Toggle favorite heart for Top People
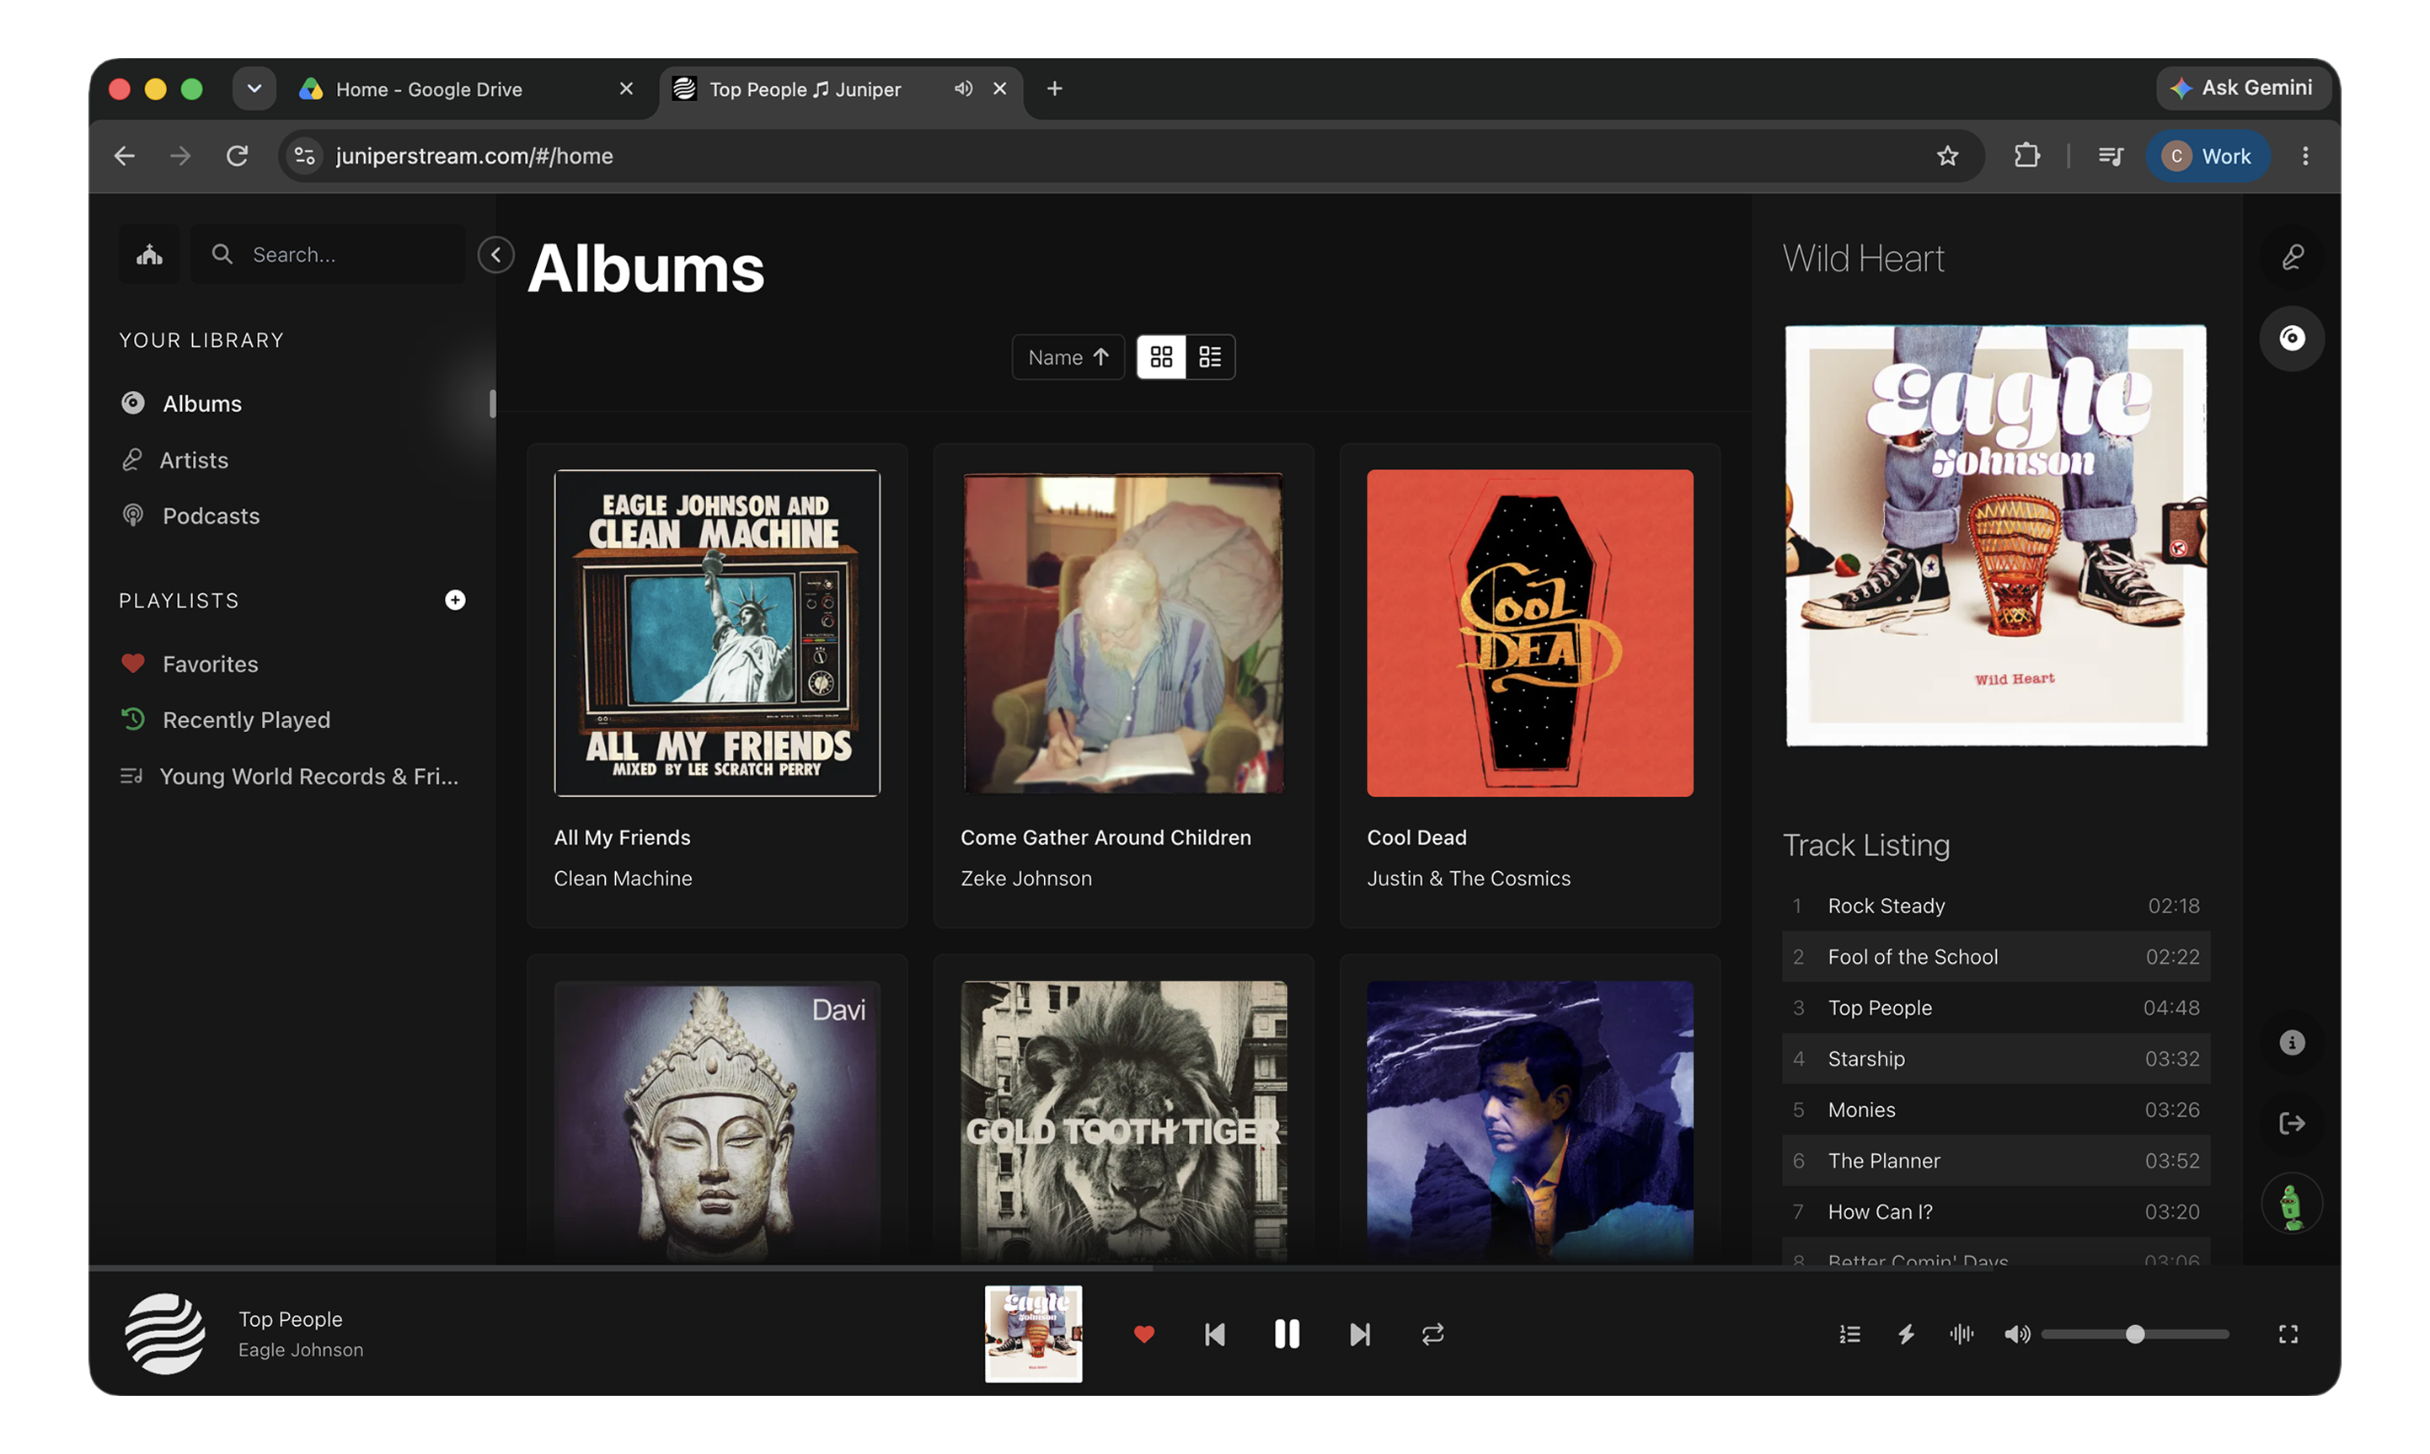The width and height of the screenshot is (2430, 1454). (x=1143, y=1334)
